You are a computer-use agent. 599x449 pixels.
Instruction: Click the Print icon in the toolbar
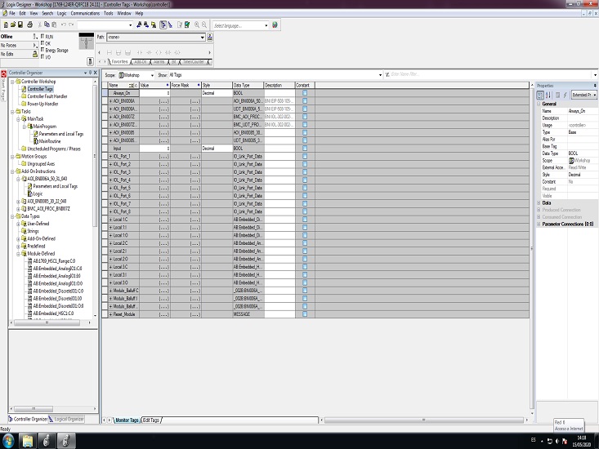[29, 25]
